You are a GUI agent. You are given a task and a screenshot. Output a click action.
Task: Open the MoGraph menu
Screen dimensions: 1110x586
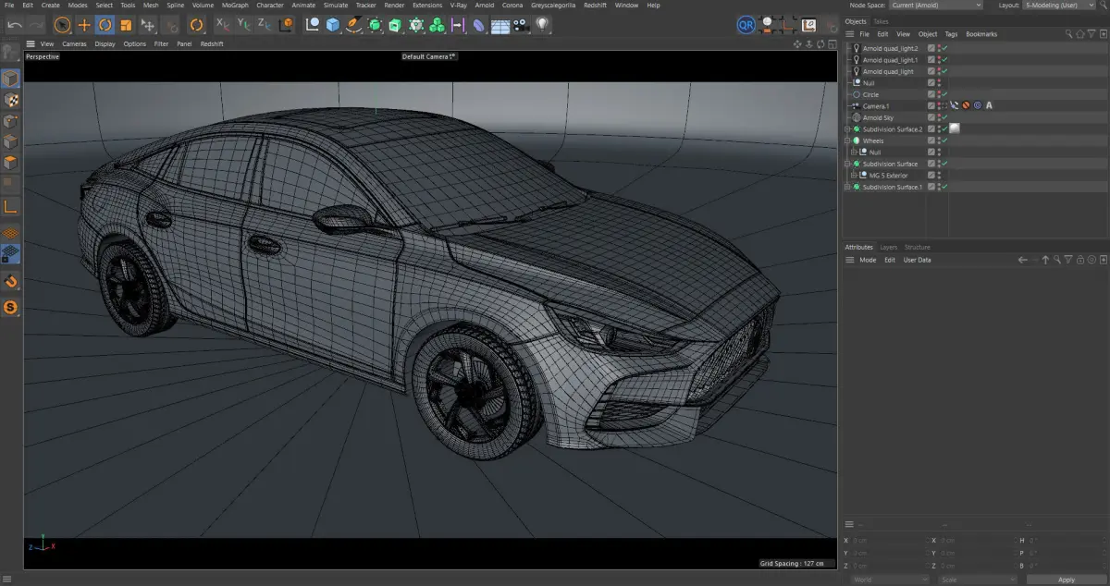[235, 5]
